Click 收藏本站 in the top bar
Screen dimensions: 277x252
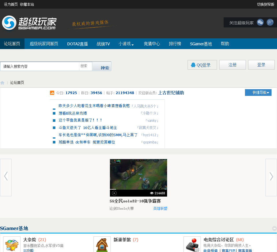pos(27,4)
